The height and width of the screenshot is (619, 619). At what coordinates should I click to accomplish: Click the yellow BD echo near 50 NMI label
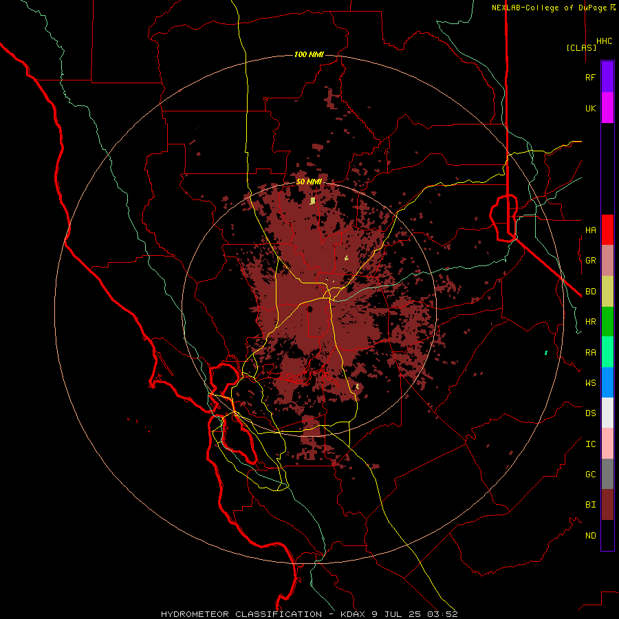pyautogui.click(x=313, y=201)
